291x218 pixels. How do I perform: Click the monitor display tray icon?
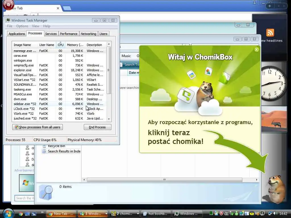coord(262,213)
